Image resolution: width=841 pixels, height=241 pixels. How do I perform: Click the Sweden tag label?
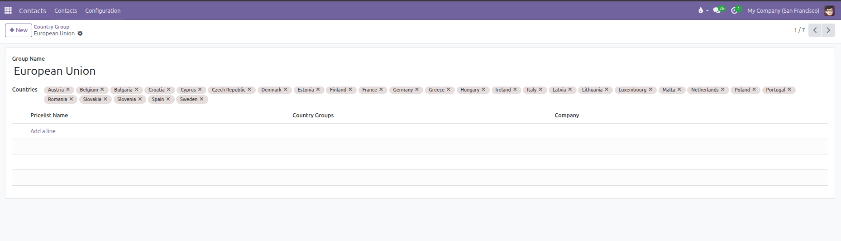(x=189, y=99)
